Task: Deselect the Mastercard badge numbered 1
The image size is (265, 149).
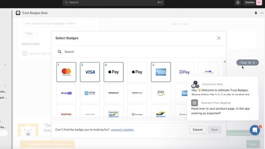Action: click(x=66, y=72)
